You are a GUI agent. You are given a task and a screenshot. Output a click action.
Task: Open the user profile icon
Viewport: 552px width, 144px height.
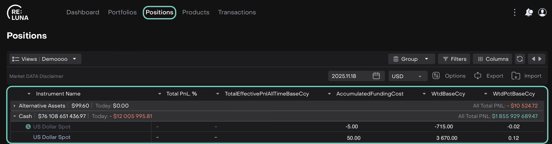pos(542,12)
